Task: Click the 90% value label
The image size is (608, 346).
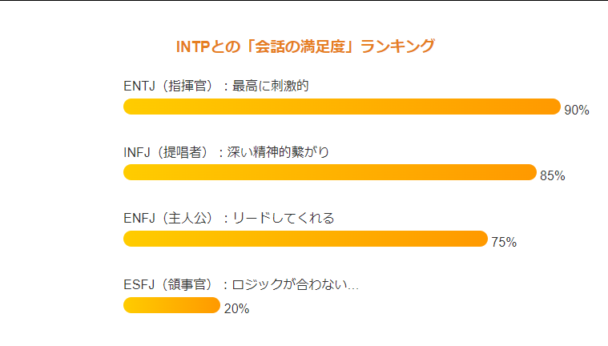Action: tap(577, 111)
